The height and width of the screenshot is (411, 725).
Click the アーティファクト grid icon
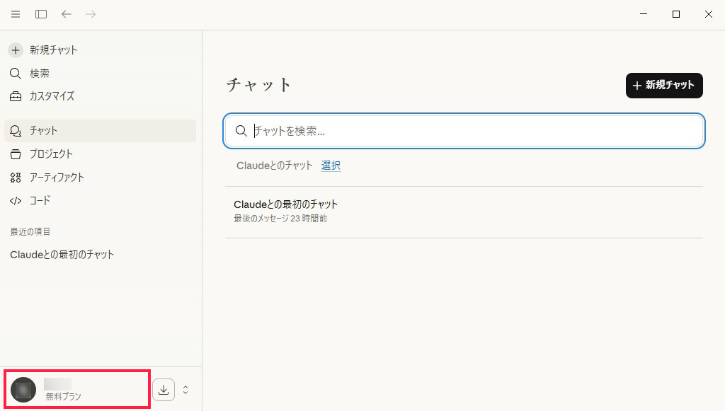click(x=16, y=178)
